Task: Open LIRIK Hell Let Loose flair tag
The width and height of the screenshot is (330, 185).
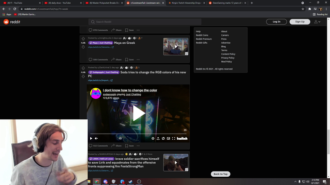Action: pyautogui.click(x=101, y=159)
